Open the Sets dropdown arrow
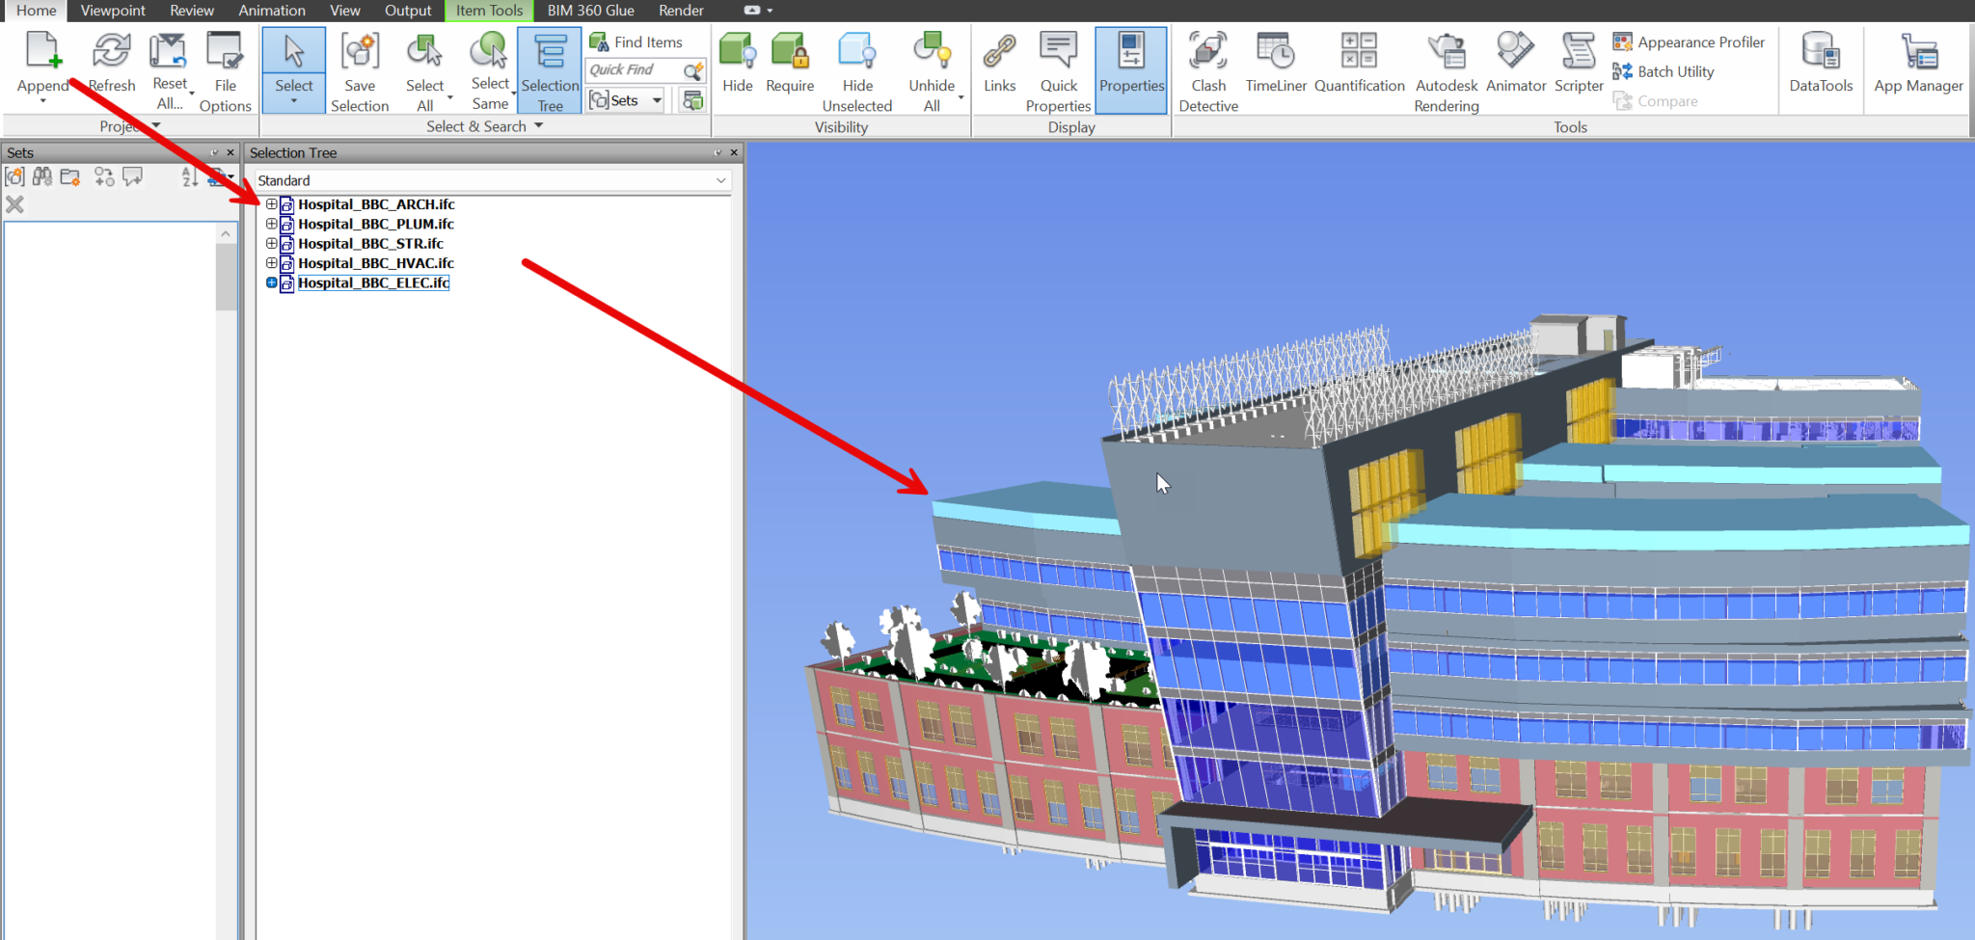1975x940 pixels. [x=659, y=99]
